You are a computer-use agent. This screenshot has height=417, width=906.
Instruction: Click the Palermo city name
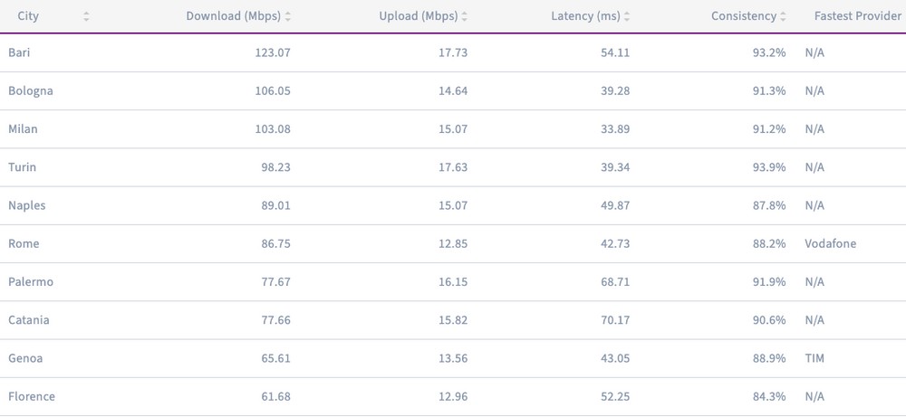[31, 282]
